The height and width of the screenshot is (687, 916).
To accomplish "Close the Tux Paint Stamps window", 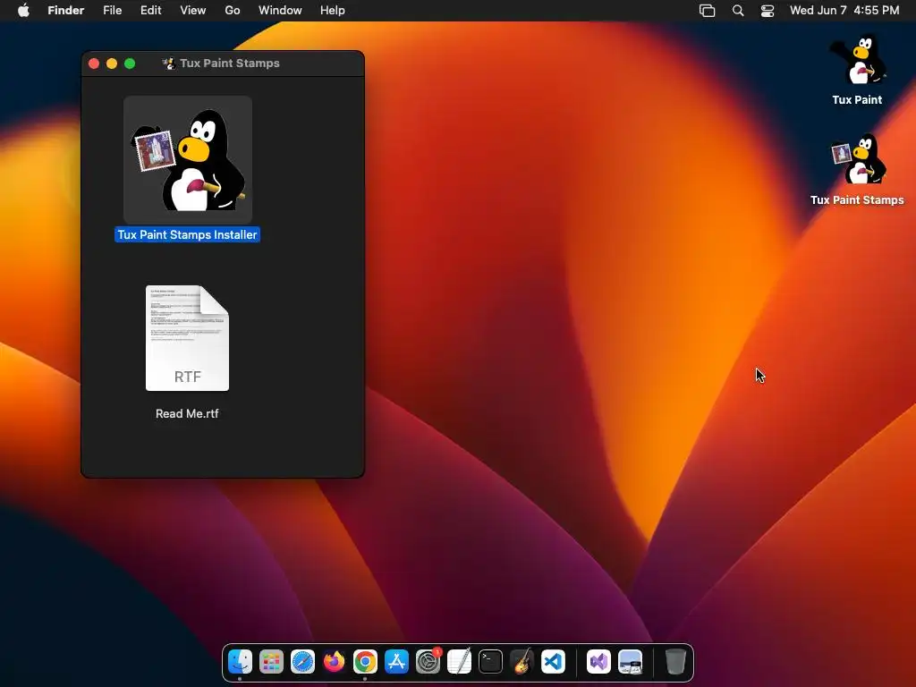I will [x=94, y=64].
